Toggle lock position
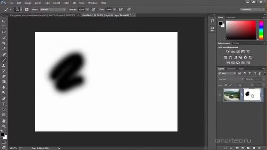Screen dimensions: 267x150 click(235, 85)
